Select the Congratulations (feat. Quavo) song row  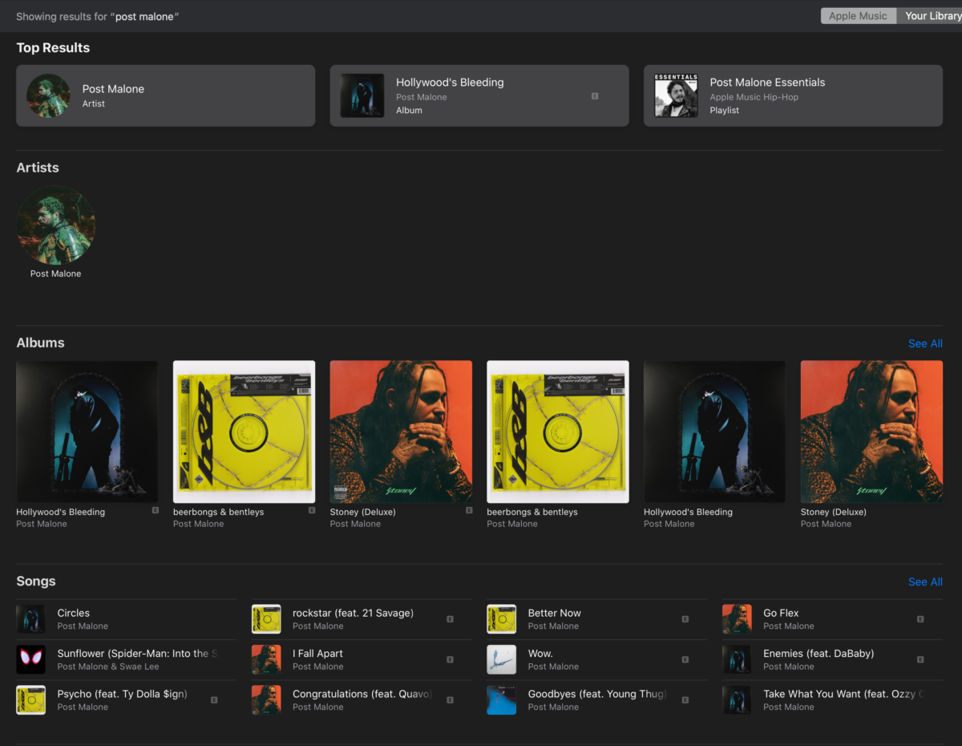[x=357, y=699]
